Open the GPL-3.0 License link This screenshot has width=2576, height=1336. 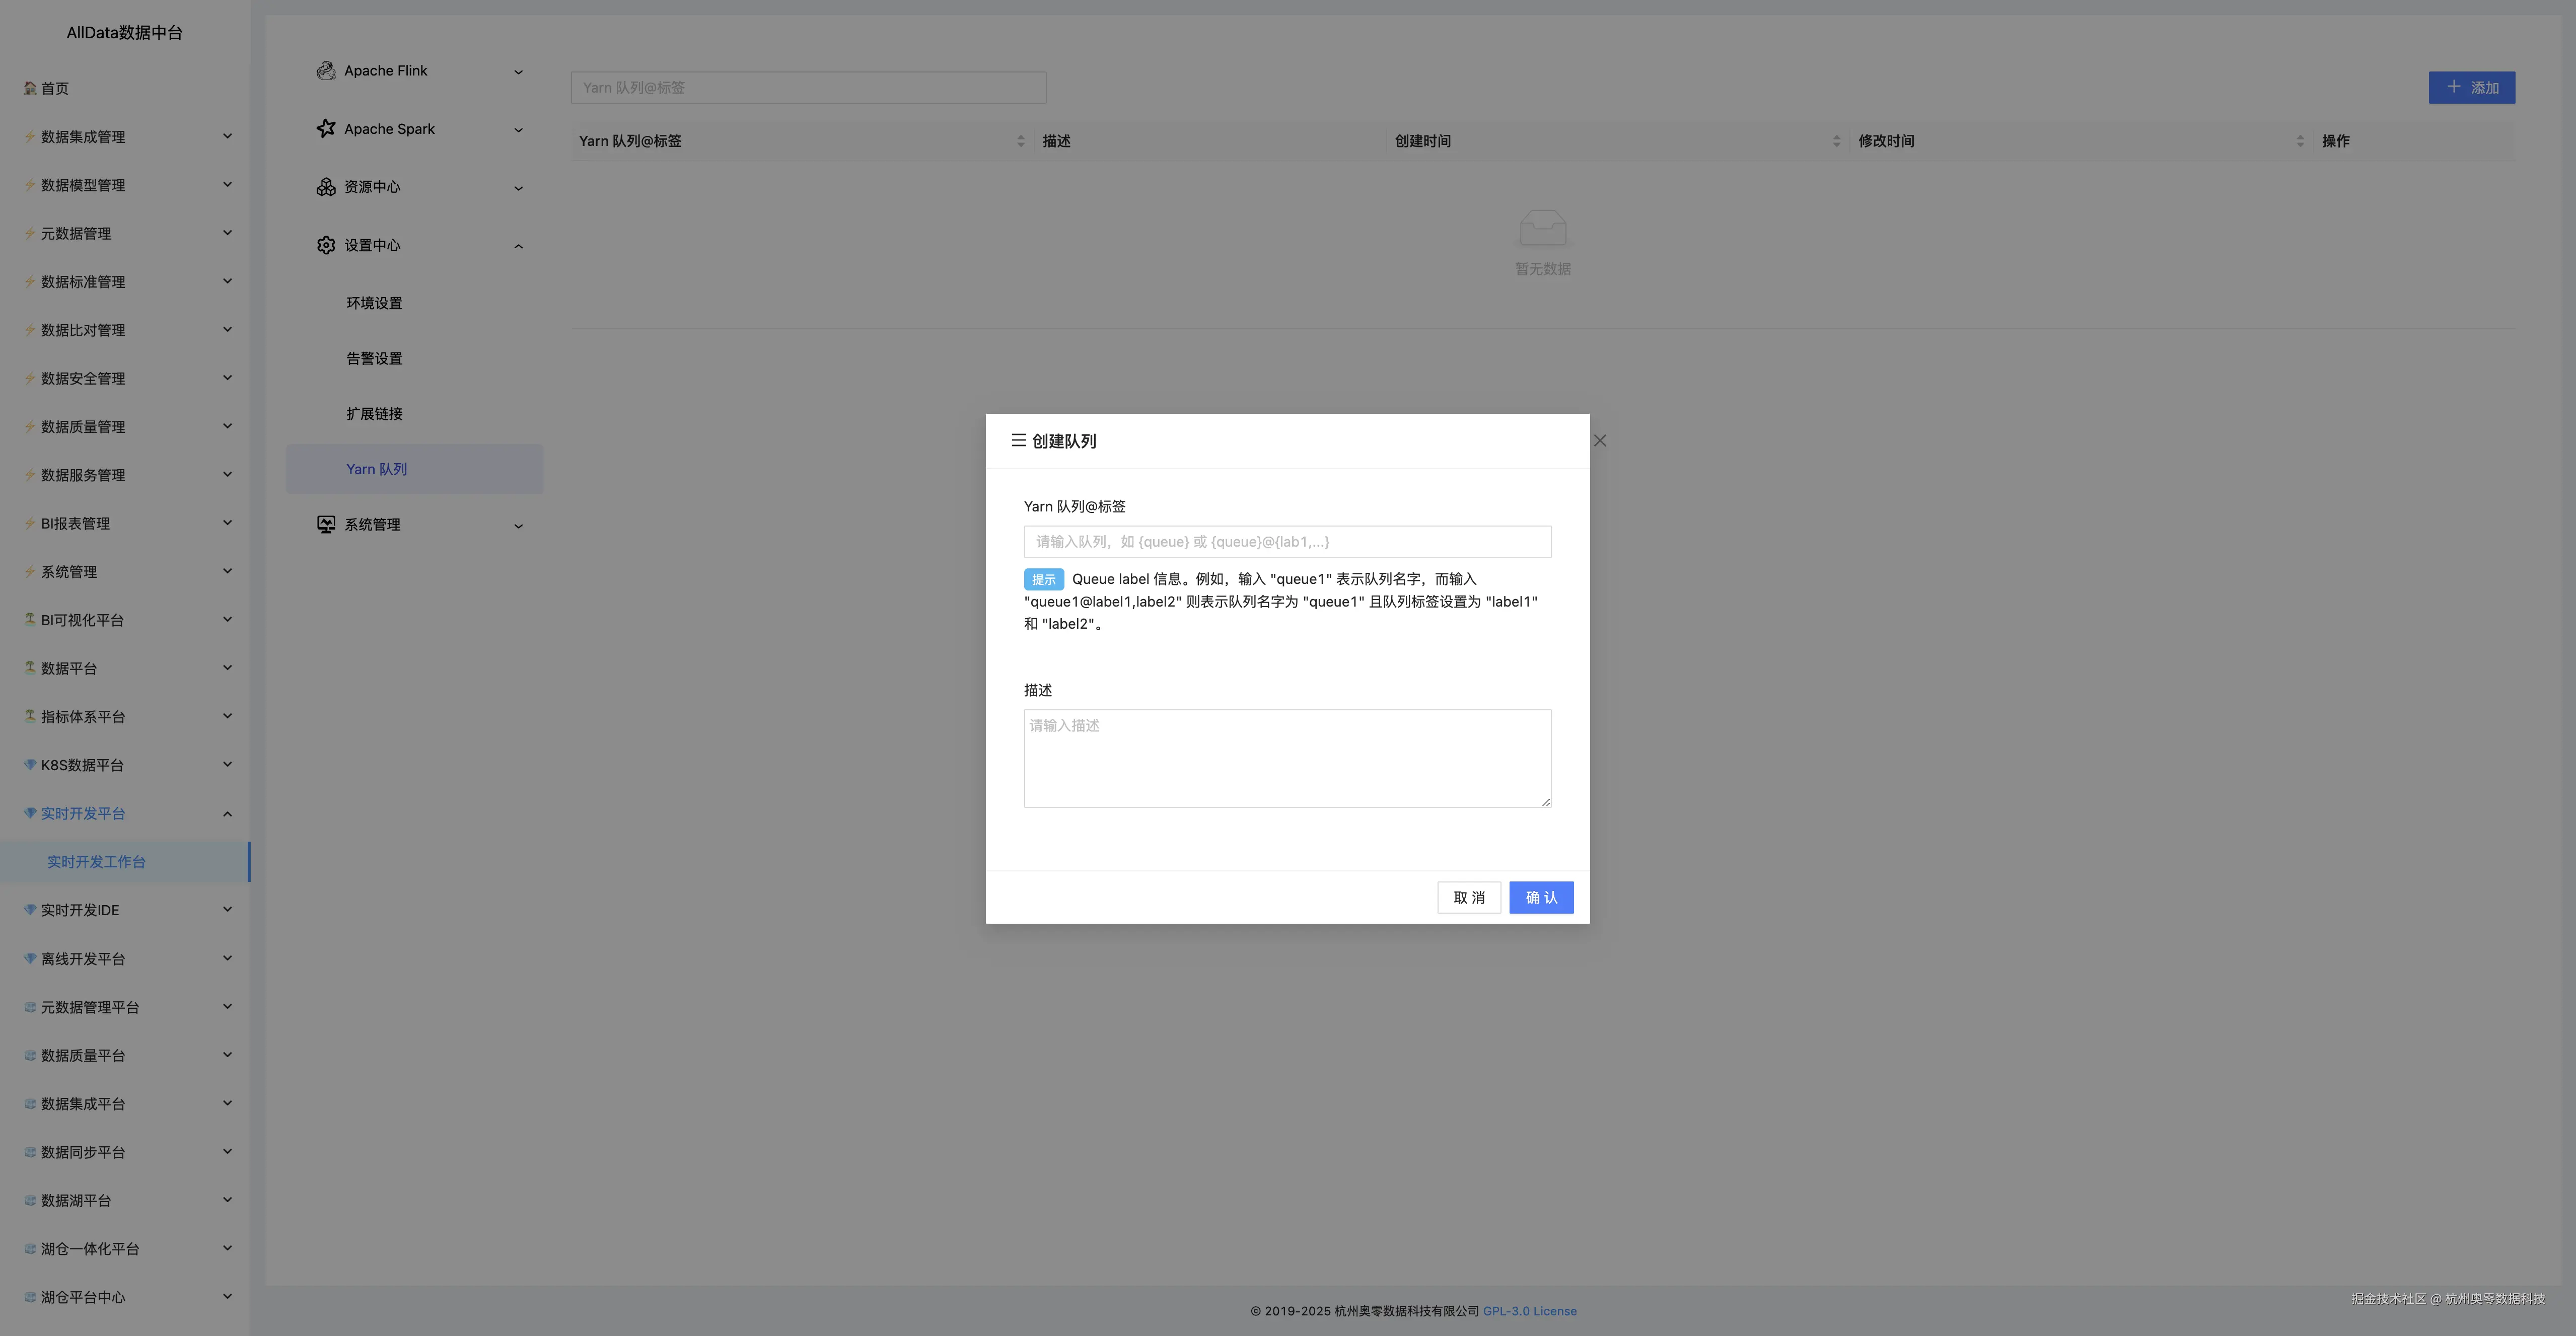click(1529, 1311)
